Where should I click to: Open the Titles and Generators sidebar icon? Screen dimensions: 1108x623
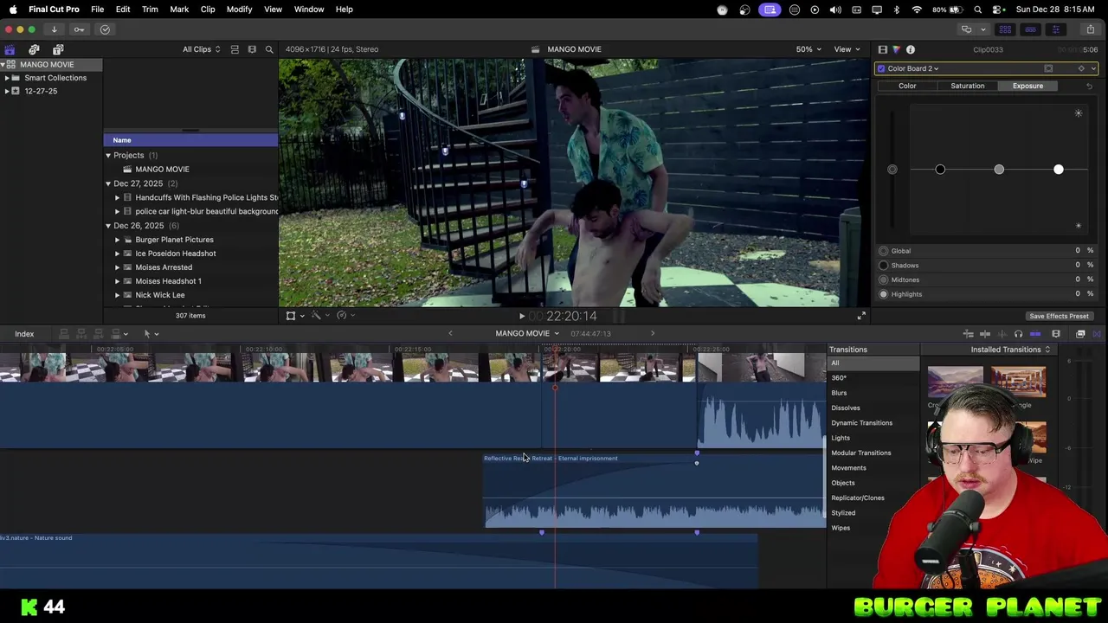coord(58,49)
